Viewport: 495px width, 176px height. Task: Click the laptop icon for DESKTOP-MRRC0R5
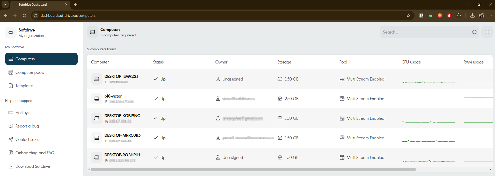tap(97, 138)
